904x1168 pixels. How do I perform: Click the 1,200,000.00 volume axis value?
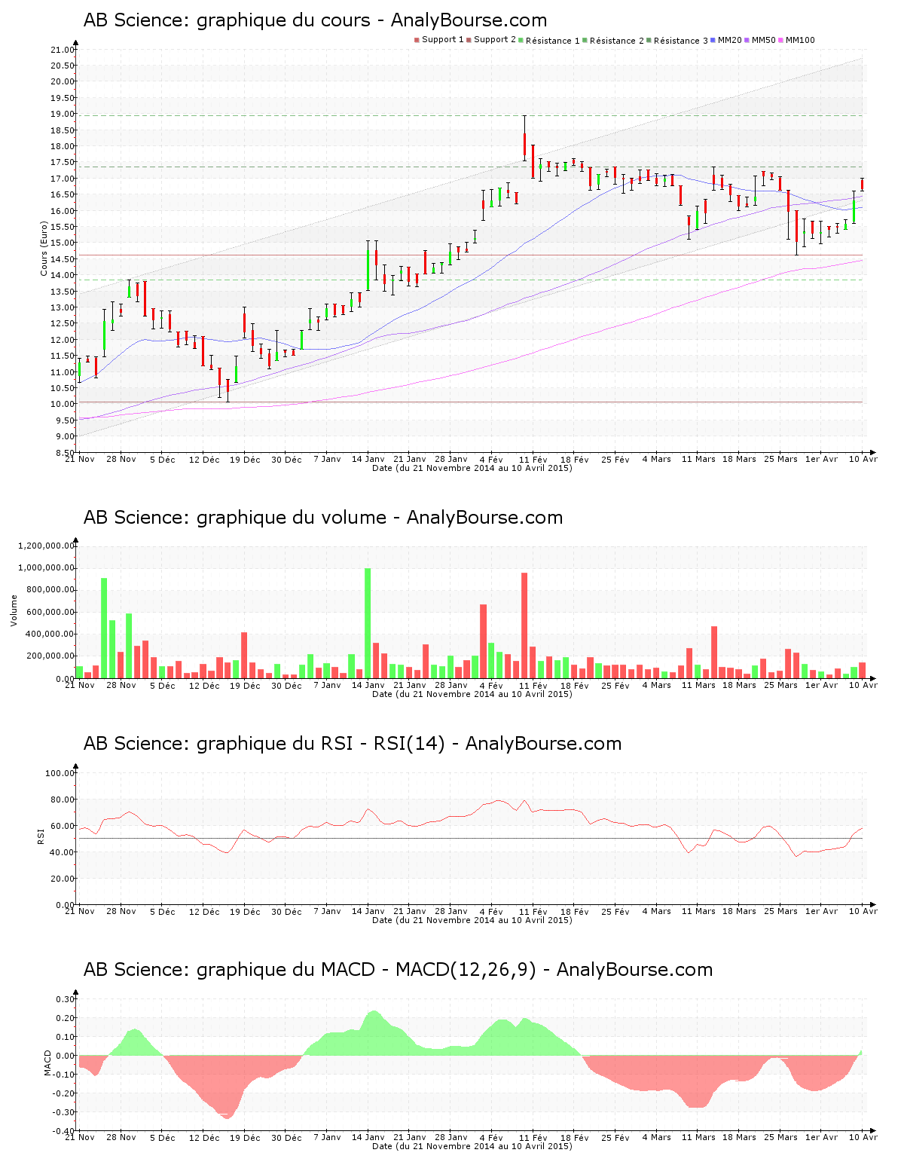(47, 546)
